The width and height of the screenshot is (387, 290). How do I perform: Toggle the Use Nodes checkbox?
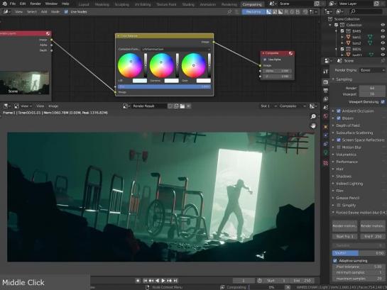[66, 11]
